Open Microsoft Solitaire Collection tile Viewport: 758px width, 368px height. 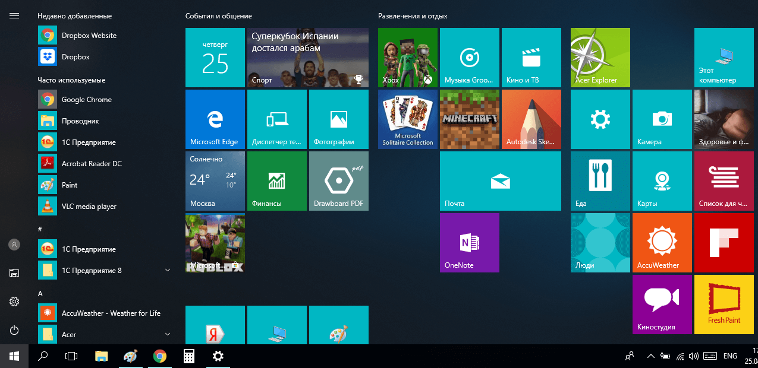tap(408, 119)
